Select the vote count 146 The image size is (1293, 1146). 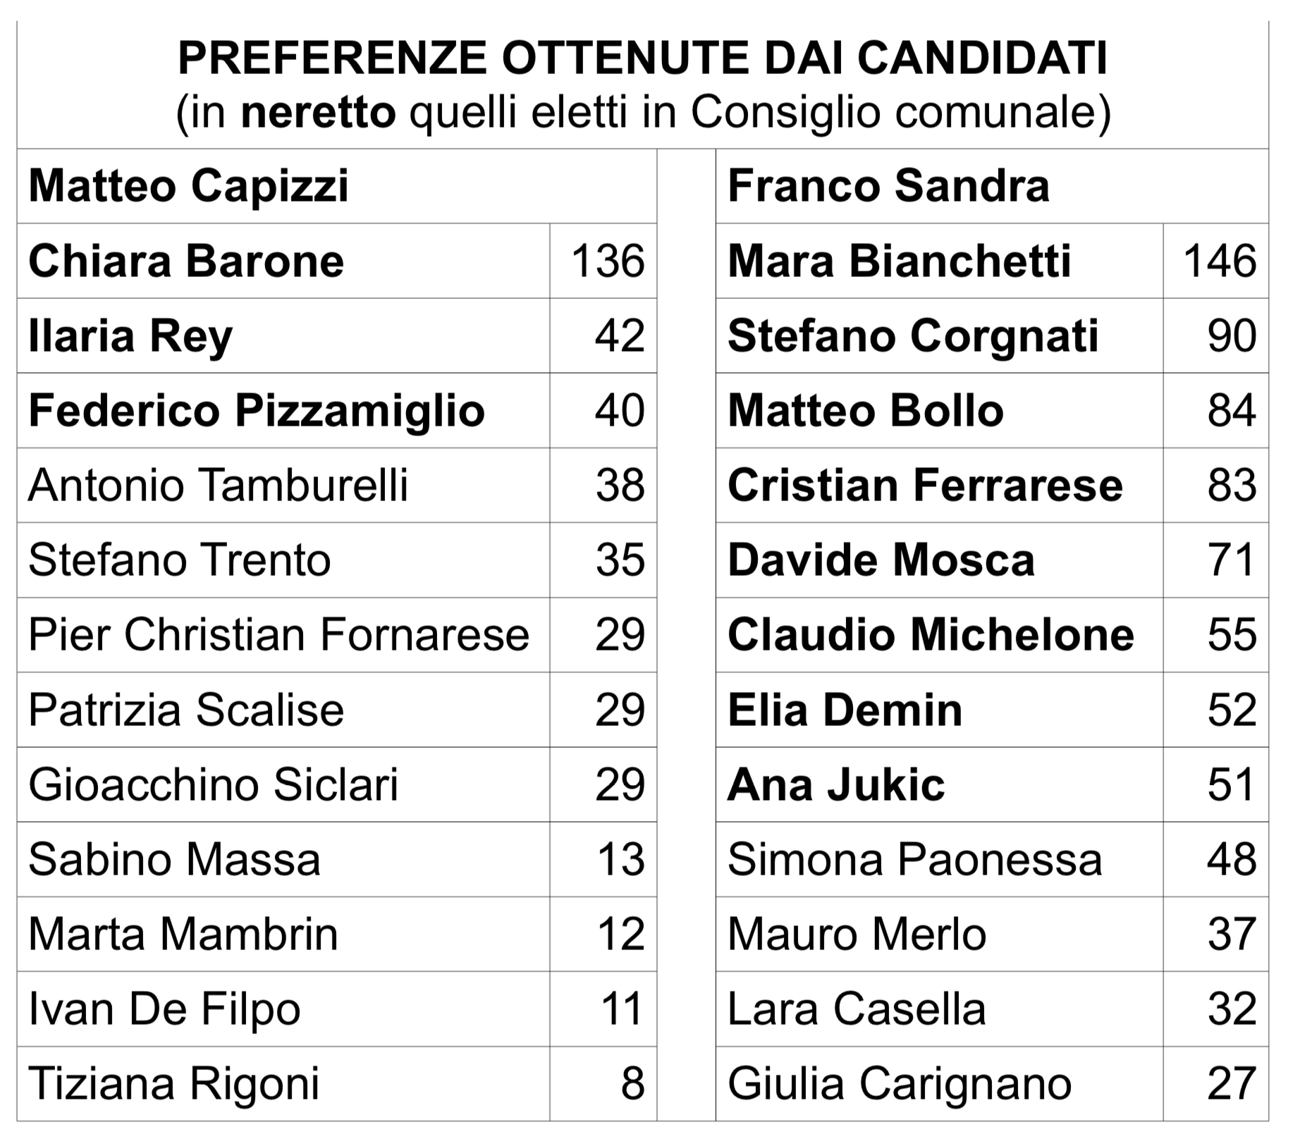1220,261
